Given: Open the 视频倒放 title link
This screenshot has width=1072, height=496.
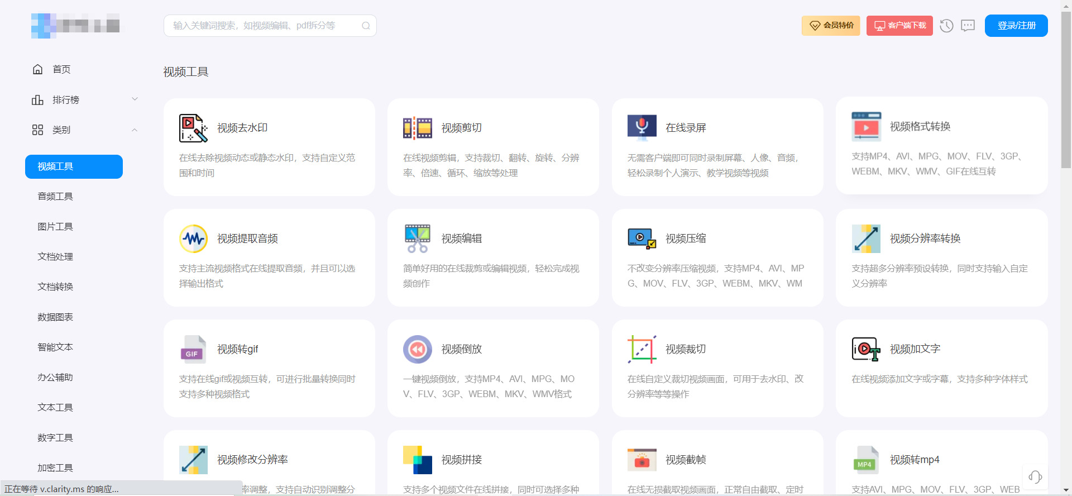Looking at the screenshot, I should [462, 349].
